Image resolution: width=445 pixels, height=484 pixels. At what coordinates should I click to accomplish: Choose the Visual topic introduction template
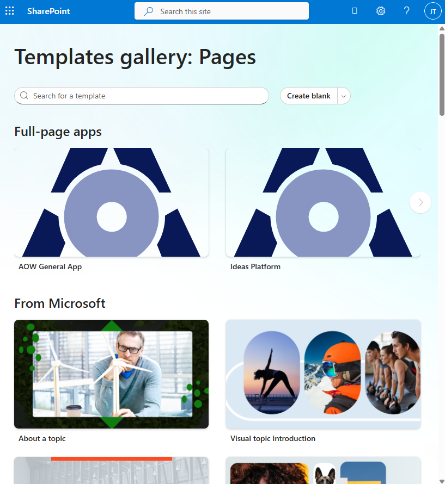point(323,374)
